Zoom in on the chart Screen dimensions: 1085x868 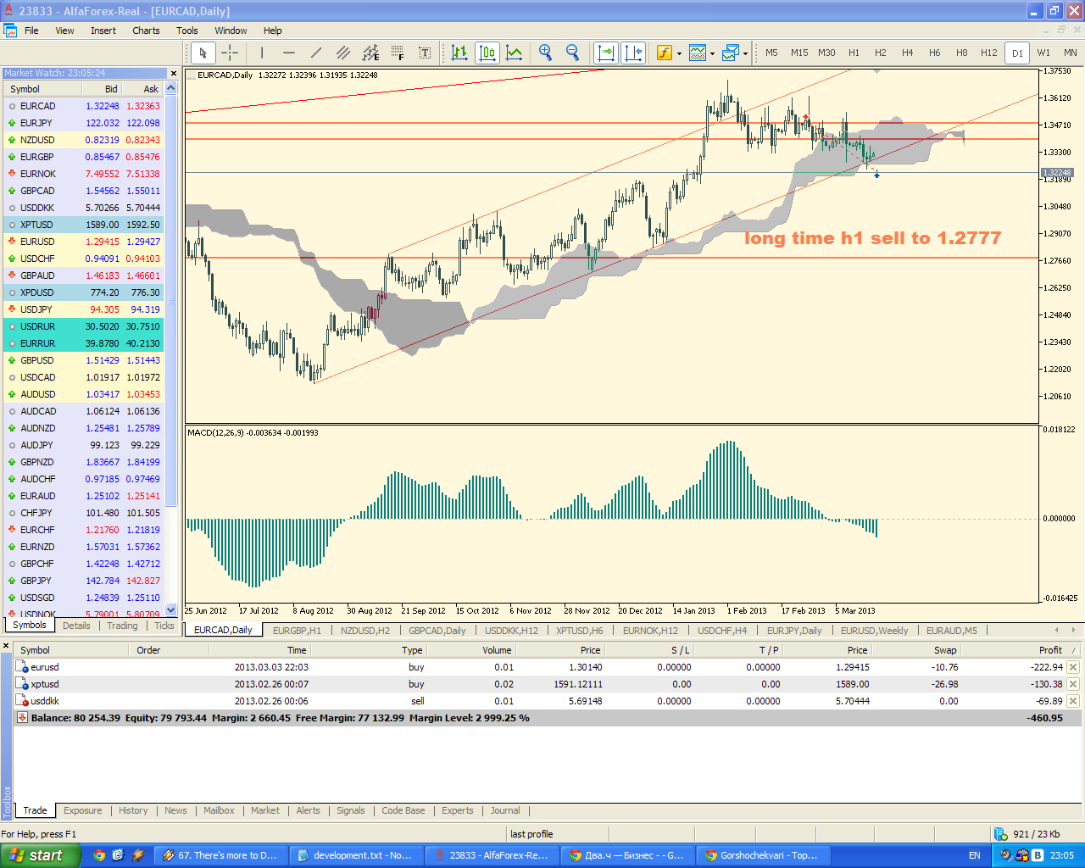pyautogui.click(x=545, y=53)
